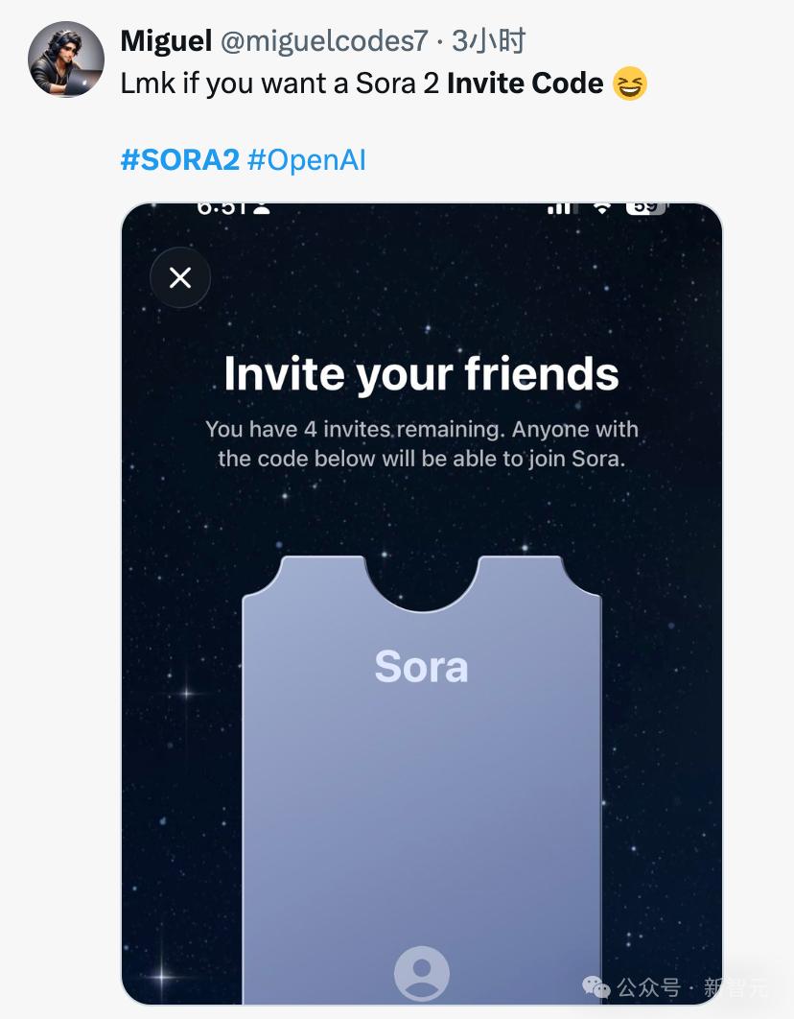794x1019 pixels.
Task: Click the WeChat logo watermark icon
Action: click(596, 987)
